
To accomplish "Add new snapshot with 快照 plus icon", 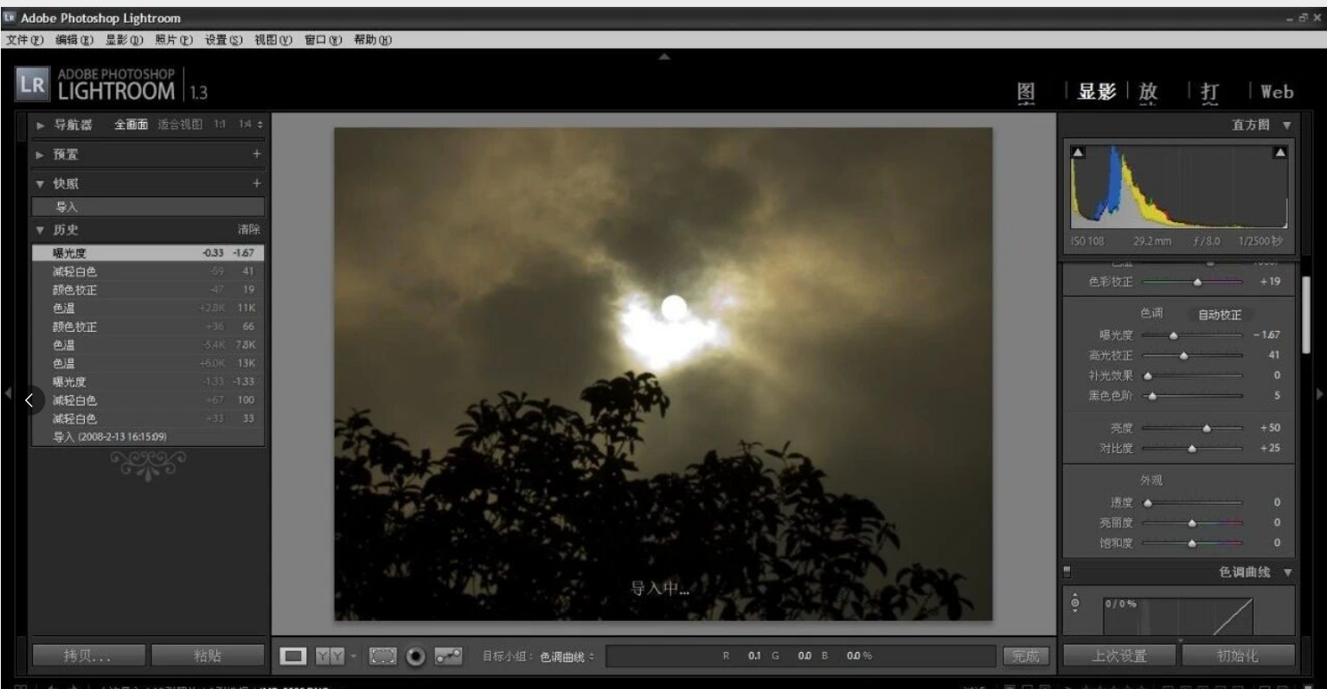I will point(256,183).
